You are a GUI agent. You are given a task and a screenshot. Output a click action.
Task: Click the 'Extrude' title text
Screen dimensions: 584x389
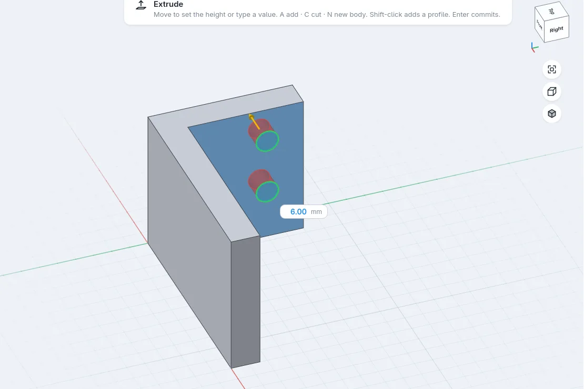click(x=168, y=4)
